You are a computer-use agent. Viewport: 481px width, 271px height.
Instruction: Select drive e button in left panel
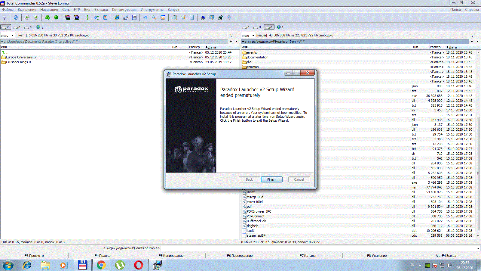coord(28,27)
